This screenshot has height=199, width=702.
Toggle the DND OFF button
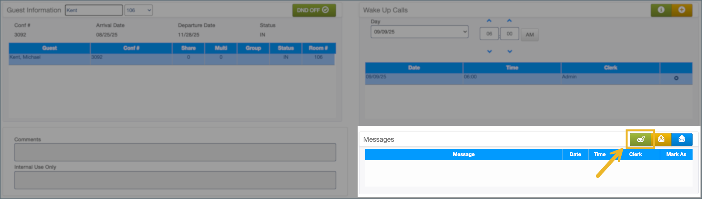click(x=314, y=10)
